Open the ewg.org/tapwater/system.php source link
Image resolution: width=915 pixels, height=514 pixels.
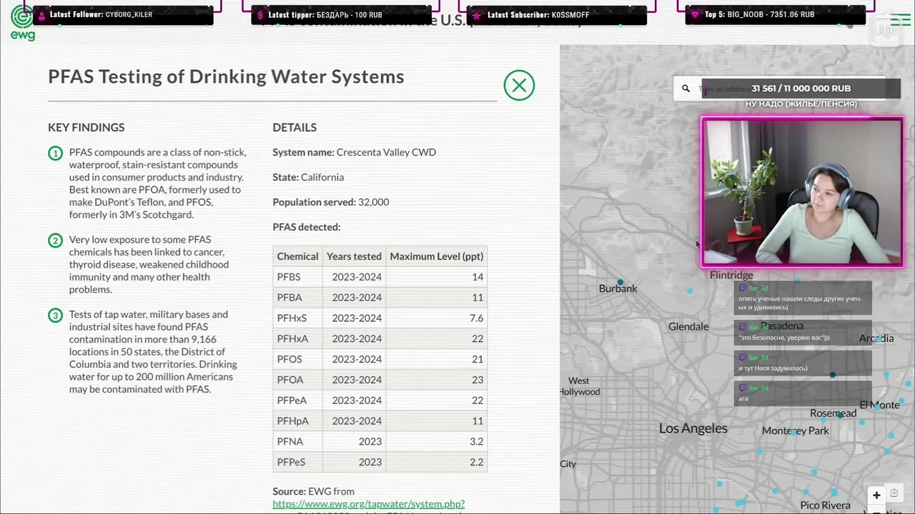368,504
